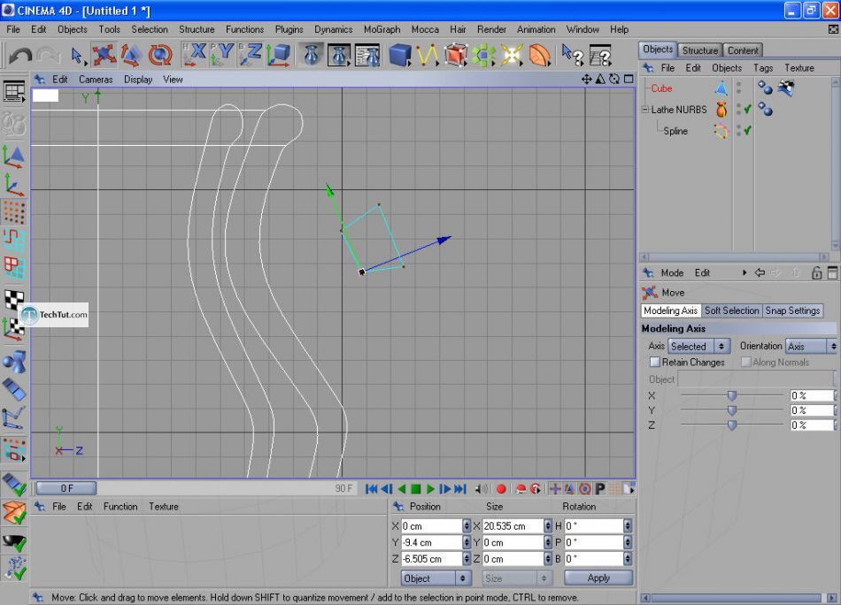Image resolution: width=841 pixels, height=605 pixels.
Task: Click the Position Y input field
Action: 432,543
